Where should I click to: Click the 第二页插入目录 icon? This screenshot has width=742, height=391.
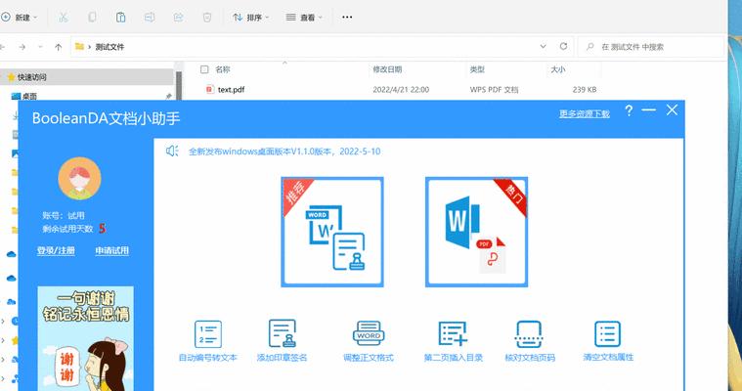click(453, 333)
